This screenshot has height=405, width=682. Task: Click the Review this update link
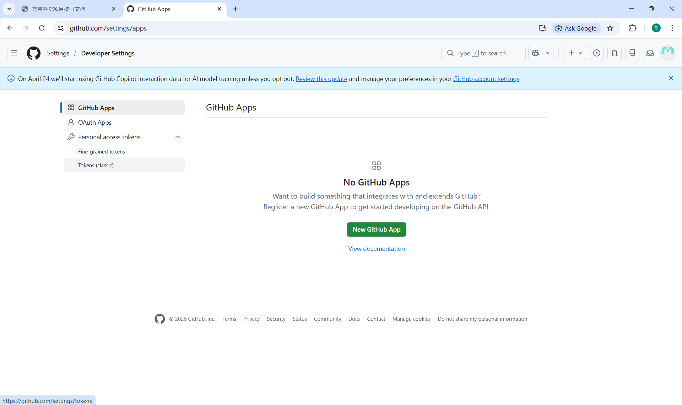click(x=321, y=79)
